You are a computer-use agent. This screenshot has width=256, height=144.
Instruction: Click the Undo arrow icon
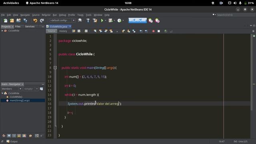pyautogui.click(x=35, y=20)
